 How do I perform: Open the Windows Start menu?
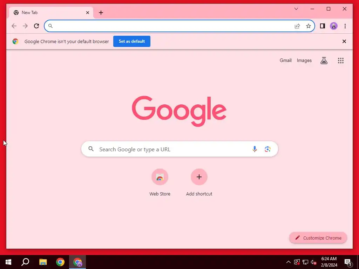click(8, 262)
